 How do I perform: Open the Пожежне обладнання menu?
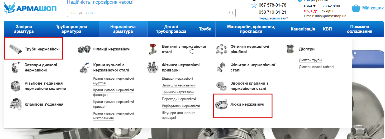pyautogui.click(x=360, y=29)
